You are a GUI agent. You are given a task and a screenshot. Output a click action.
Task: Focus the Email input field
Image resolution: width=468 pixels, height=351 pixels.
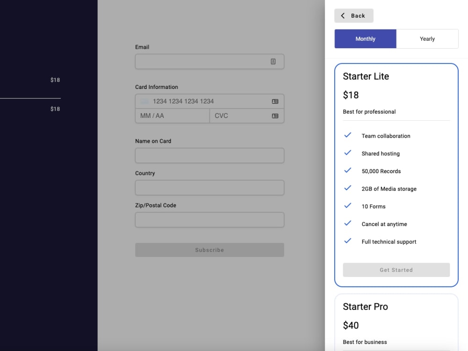coord(210,61)
